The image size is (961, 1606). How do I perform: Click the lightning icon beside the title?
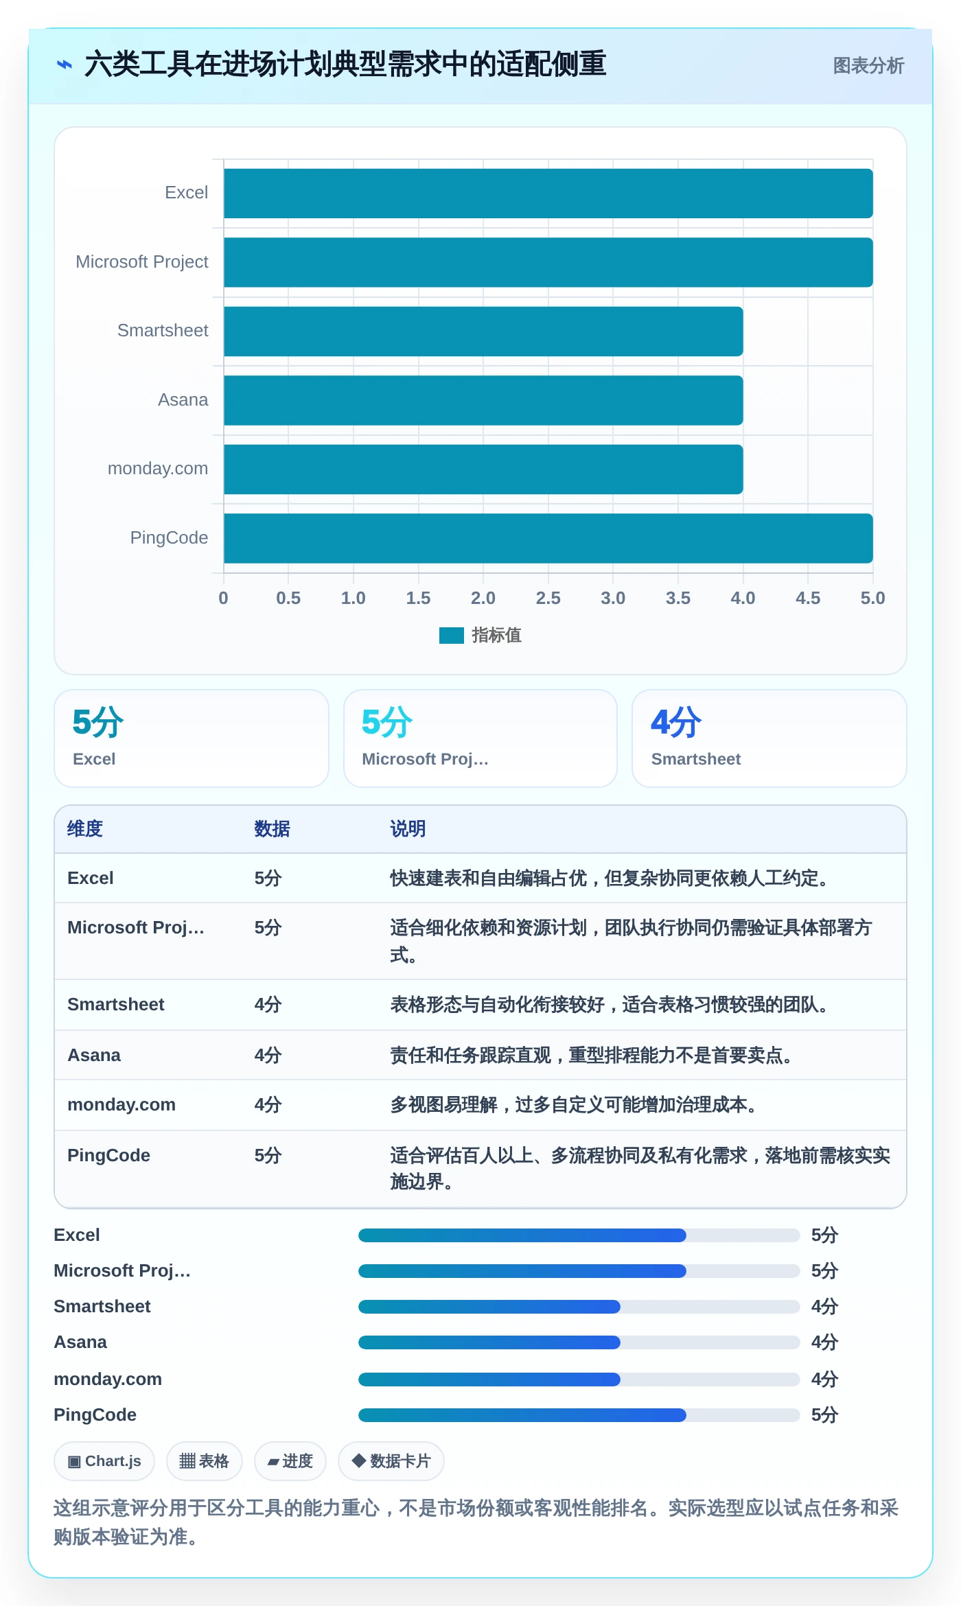click(65, 65)
